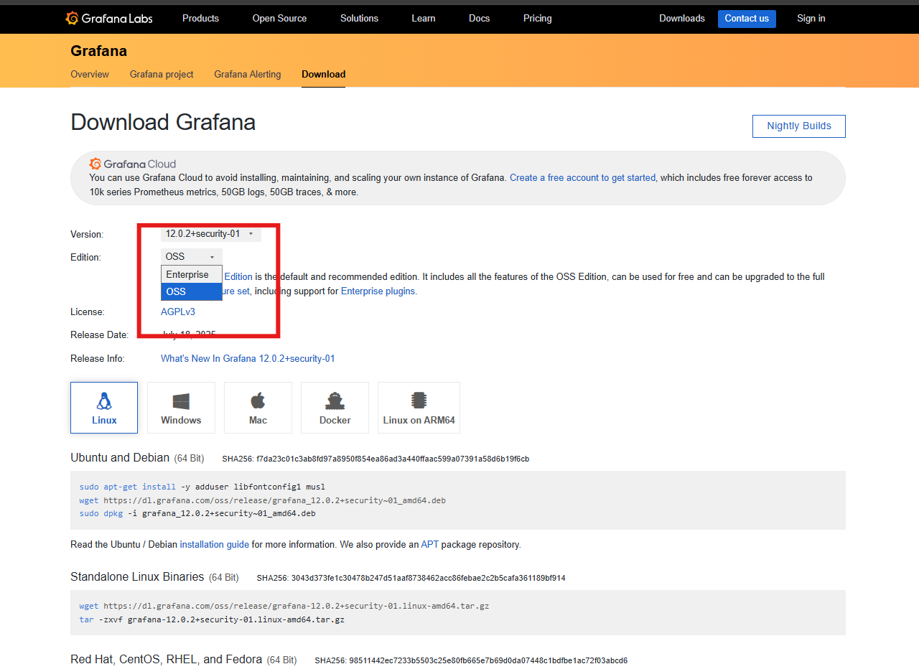Screen dimensions: 919x669
Task: Go to the Pricing page
Action: (538, 18)
